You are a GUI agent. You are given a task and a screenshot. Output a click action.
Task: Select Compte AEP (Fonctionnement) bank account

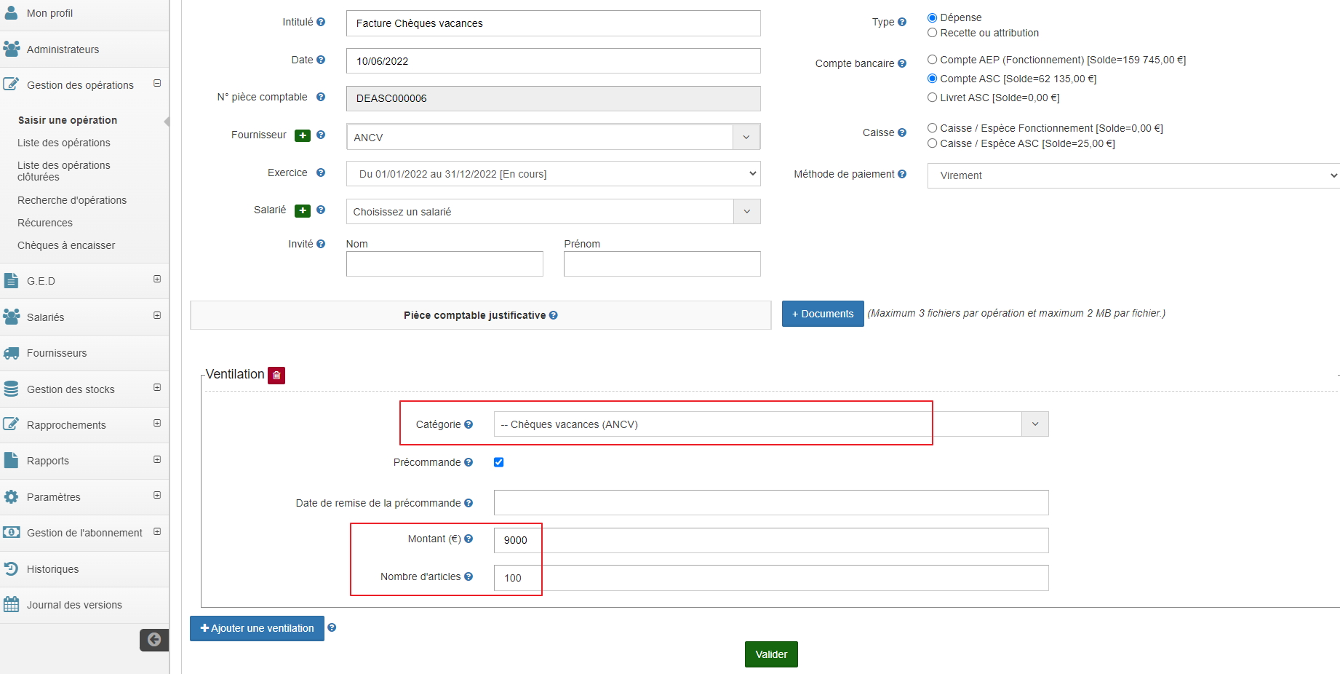932,60
